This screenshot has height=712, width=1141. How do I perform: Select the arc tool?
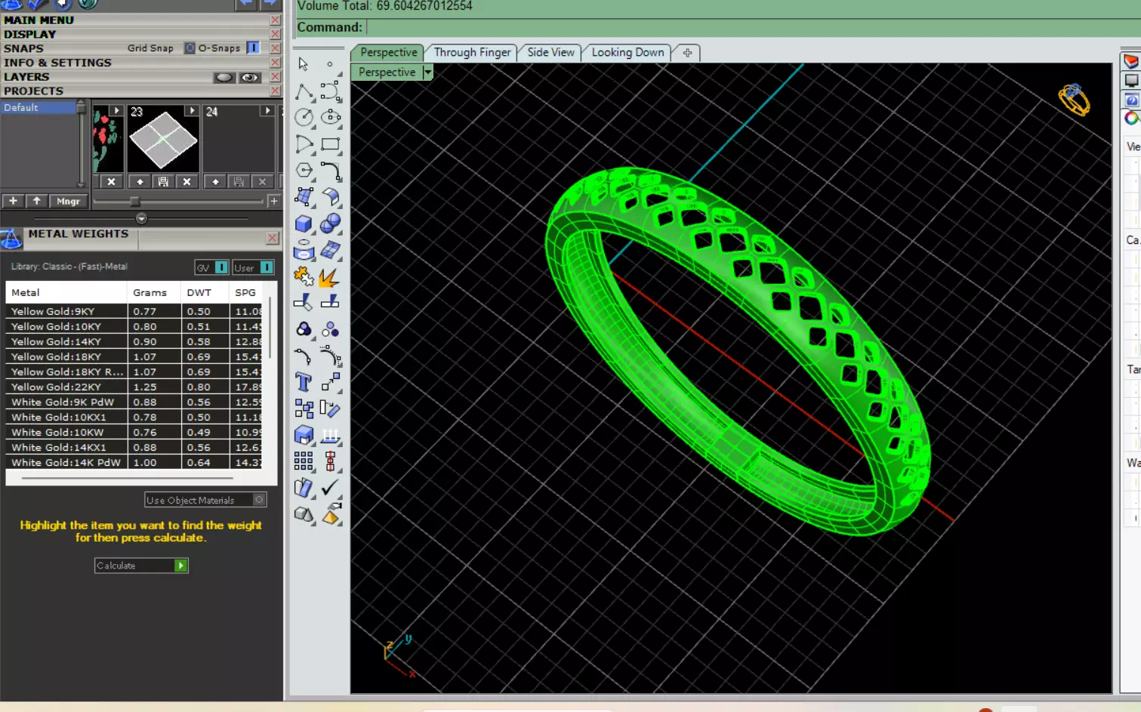pyautogui.click(x=304, y=144)
